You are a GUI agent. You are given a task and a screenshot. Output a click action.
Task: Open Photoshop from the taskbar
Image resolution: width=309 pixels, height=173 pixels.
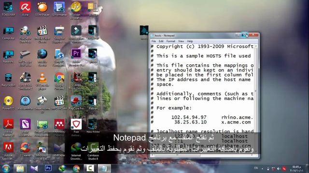(48, 168)
